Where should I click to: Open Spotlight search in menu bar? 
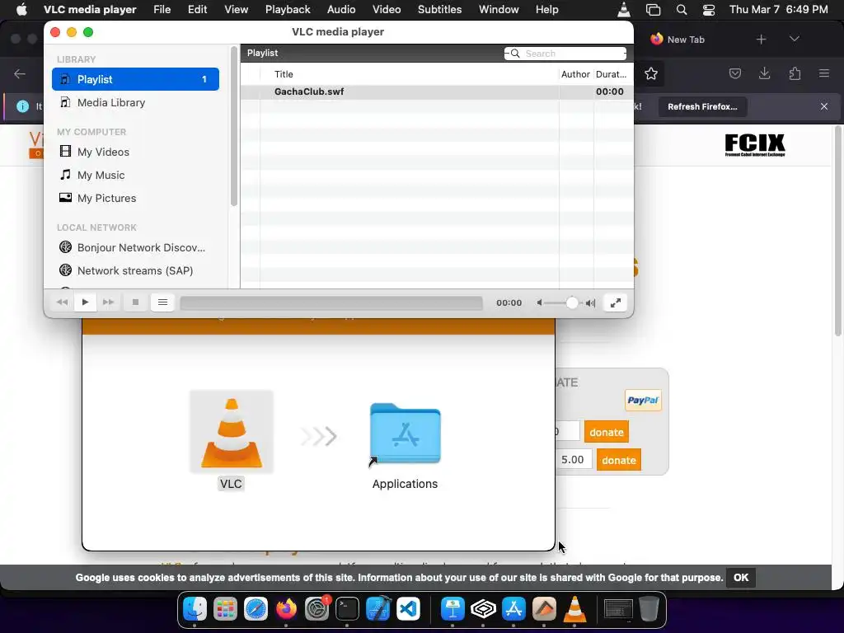pos(682,9)
